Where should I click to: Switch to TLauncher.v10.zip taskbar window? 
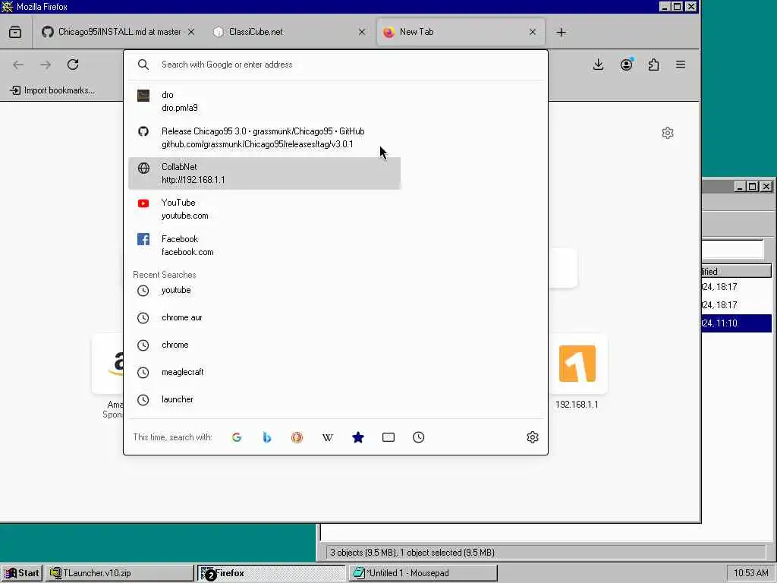pyautogui.click(x=120, y=572)
